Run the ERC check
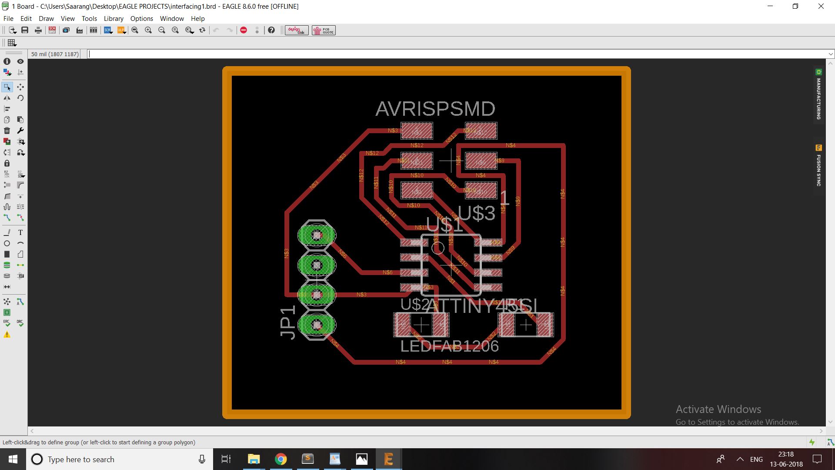 pyautogui.click(x=7, y=323)
